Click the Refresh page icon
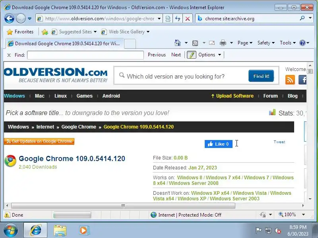The image size is (318, 238). tap(178, 19)
